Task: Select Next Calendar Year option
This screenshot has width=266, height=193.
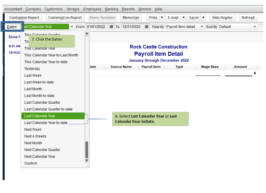Action: coord(53,157)
